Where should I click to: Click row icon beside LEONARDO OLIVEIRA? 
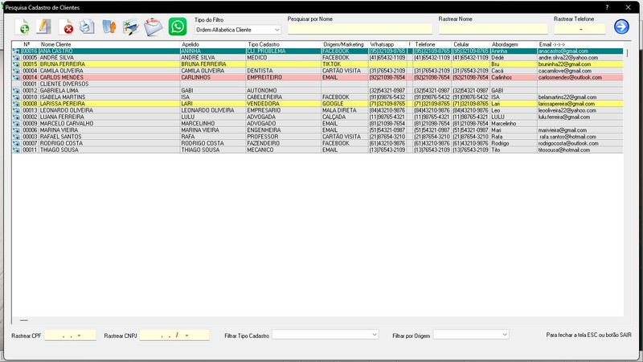16,110
